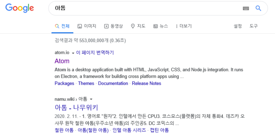
Task: Open 설정 menu
Action: [238, 26]
